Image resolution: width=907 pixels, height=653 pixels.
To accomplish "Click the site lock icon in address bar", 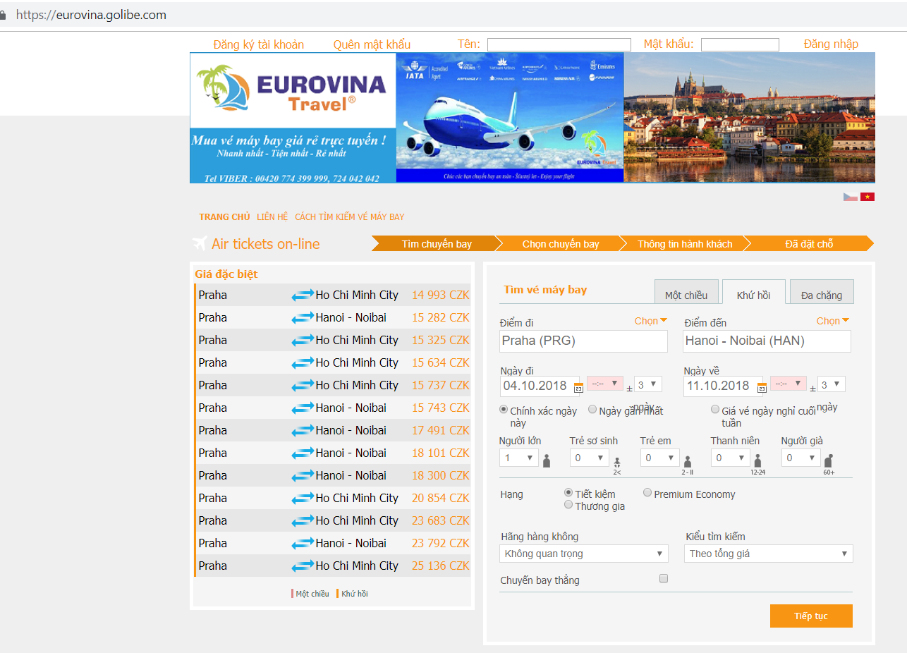I will click(x=3, y=15).
